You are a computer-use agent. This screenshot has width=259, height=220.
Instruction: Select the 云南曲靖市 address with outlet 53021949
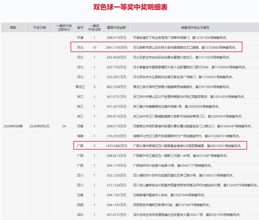169,195
